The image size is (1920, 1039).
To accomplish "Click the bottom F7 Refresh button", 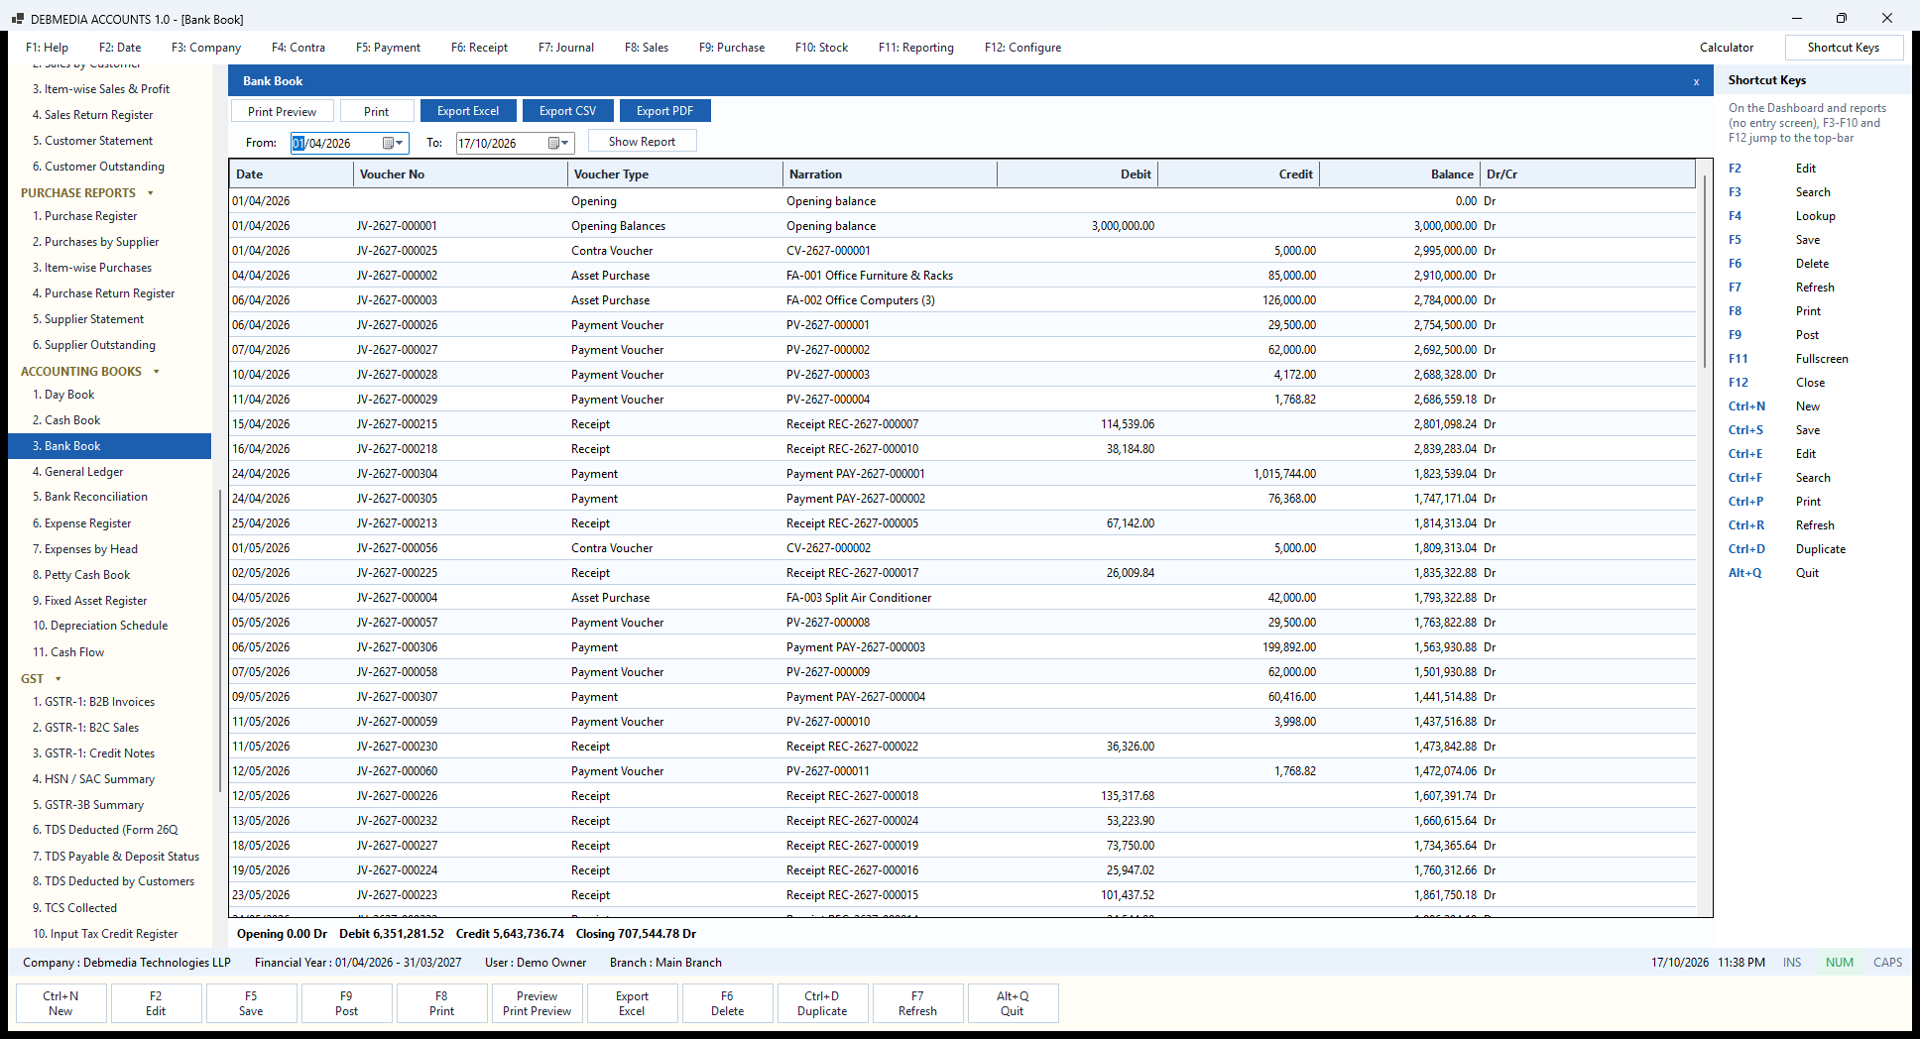I will [917, 1003].
